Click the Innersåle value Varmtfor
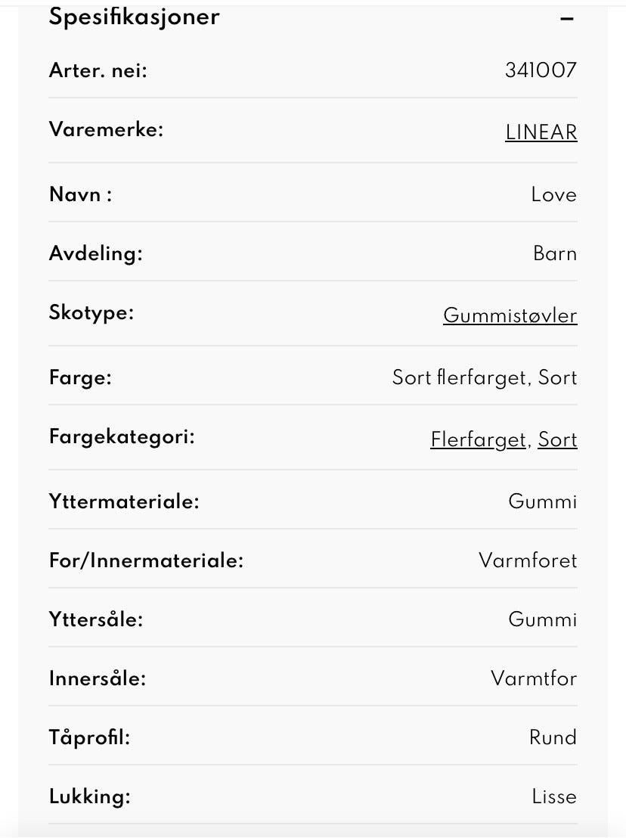Image resolution: width=626 pixels, height=838 pixels. [533, 678]
